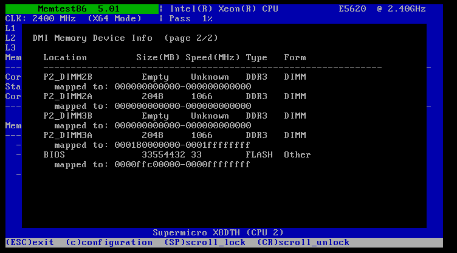457x253 pixels.
Task: Select the P2_DIMM2A location entry
Action: [x=68, y=97]
